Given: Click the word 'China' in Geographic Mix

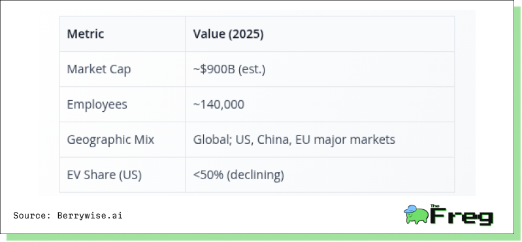Looking at the screenshot, I should [272, 139].
